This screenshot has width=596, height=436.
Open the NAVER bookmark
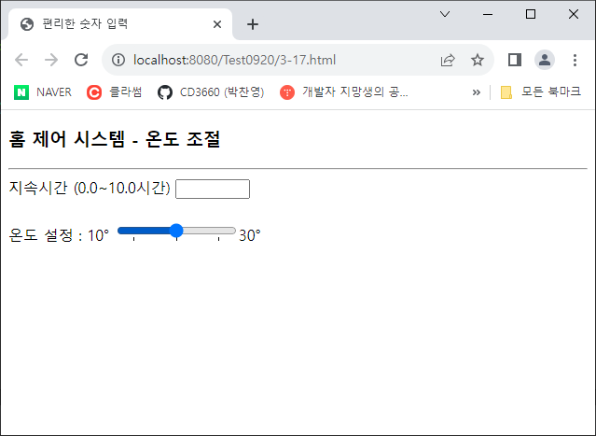pos(43,92)
